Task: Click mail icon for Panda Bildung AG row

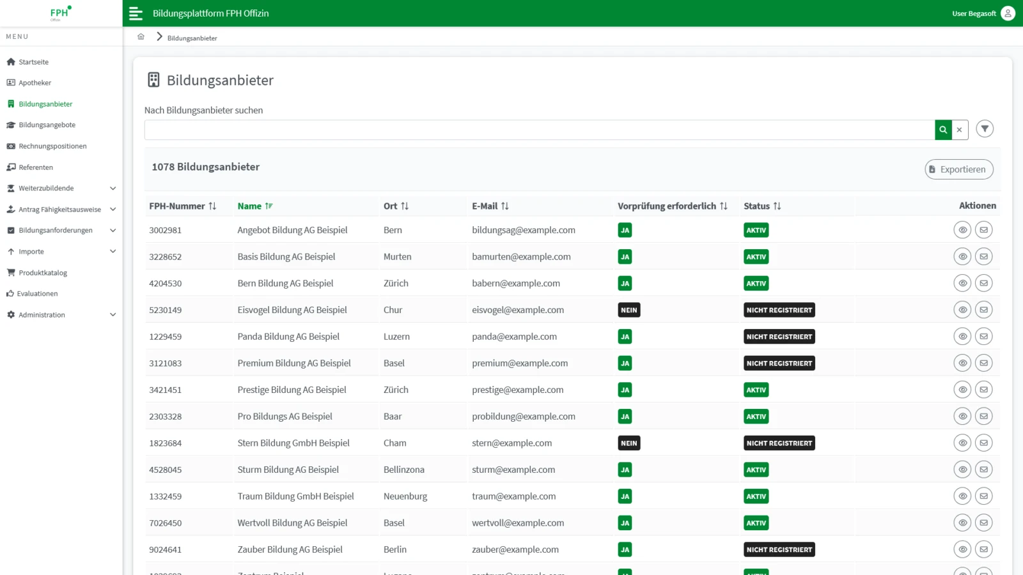Action: pyautogui.click(x=983, y=337)
